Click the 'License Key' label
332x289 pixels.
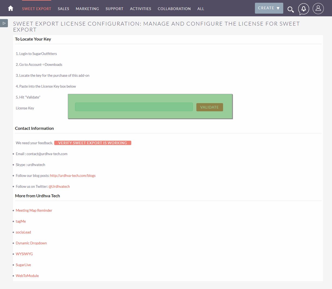pyautogui.click(x=25, y=108)
